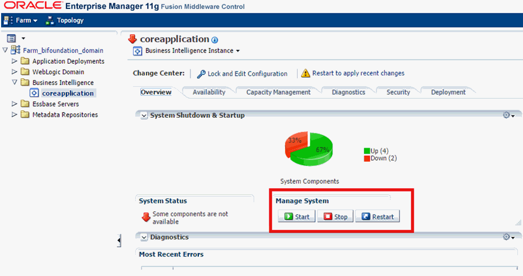Collapse the Business Intelligence folder
This screenshot has height=276, width=523.
14,82
